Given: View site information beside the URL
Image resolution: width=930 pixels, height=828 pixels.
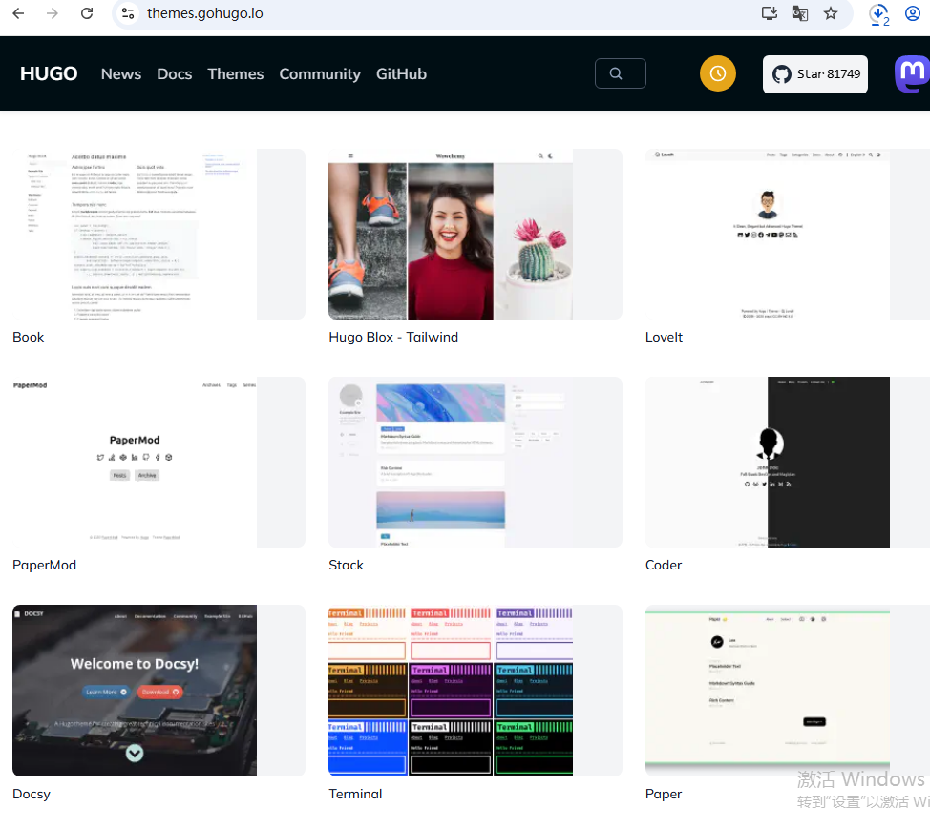Looking at the screenshot, I should [x=128, y=13].
